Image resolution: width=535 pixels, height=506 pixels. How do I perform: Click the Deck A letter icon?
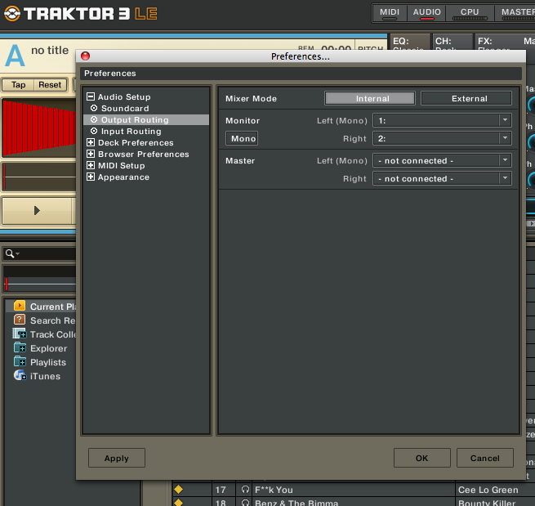15,56
